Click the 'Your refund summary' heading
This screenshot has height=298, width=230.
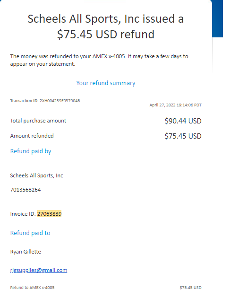[x=106, y=83]
